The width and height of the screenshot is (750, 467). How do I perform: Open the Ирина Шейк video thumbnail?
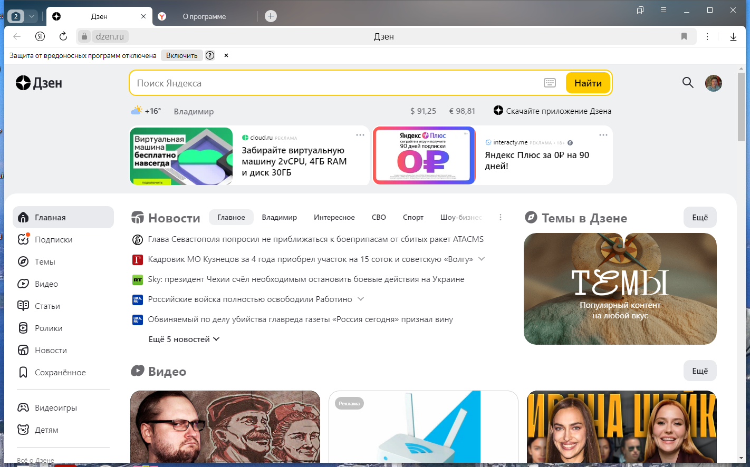(x=622, y=426)
